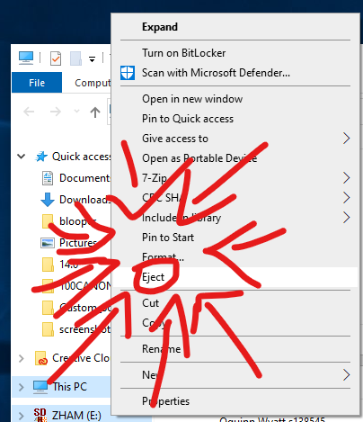Open Downloads in Quick access
Image resolution: width=363 pixels, height=422 pixels.
coord(84,200)
